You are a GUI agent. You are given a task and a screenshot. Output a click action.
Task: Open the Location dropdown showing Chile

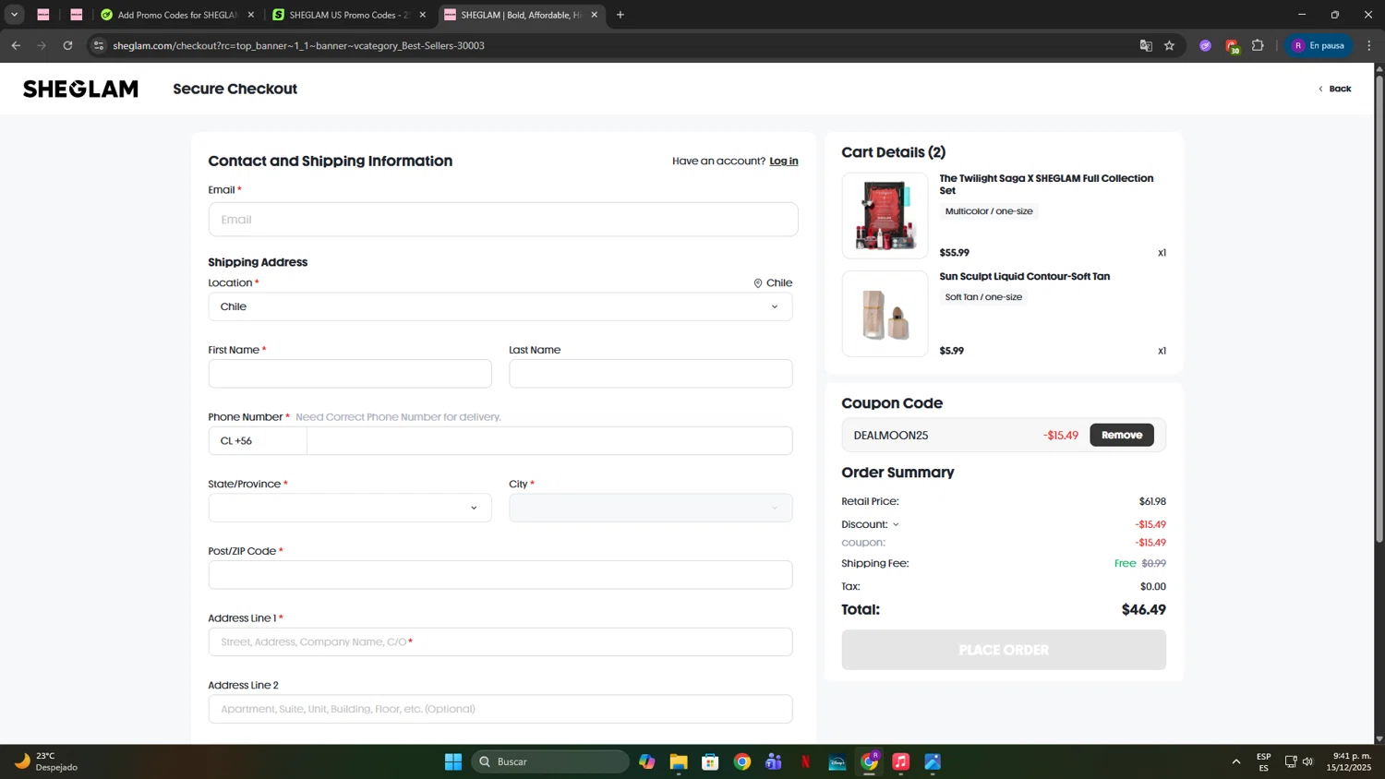point(500,306)
